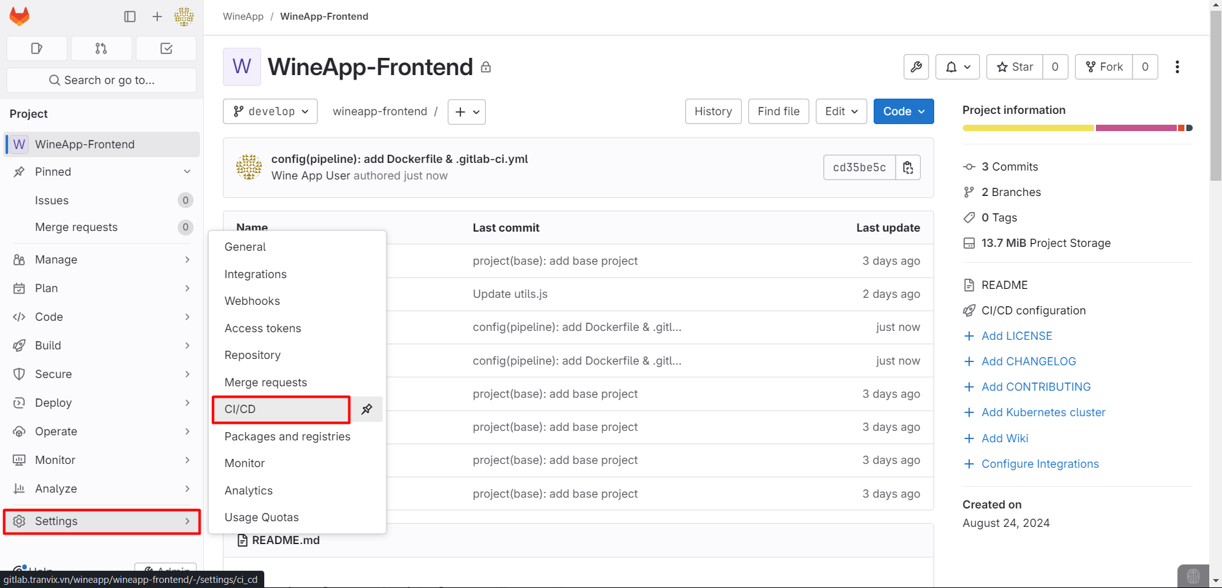Click the History button
This screenshot has width=1222, height=588.
pos(713,111)
